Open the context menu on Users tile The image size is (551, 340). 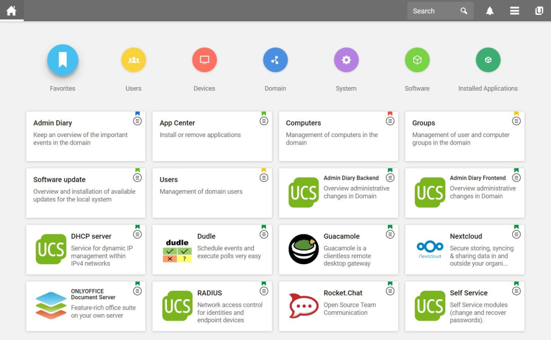coord(263,177)
